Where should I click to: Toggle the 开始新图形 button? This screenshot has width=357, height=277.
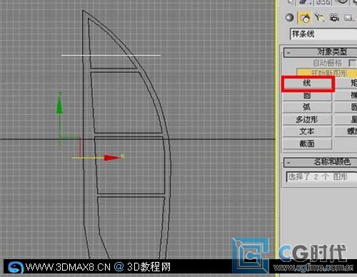(x=327, y=73)
